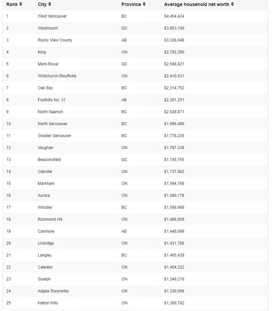This screenshot has width=272, height=311.
Task: Click the Foothills No. 31 row
Action: click(51, 100)
